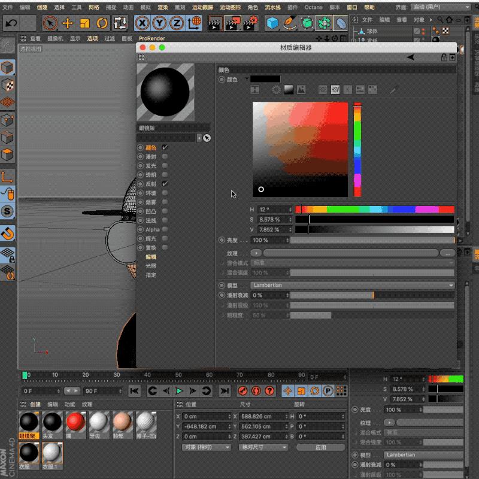Click the 纹理 browse button with dots
Viewport: 479px width, 479px height.
coord(447,253)
